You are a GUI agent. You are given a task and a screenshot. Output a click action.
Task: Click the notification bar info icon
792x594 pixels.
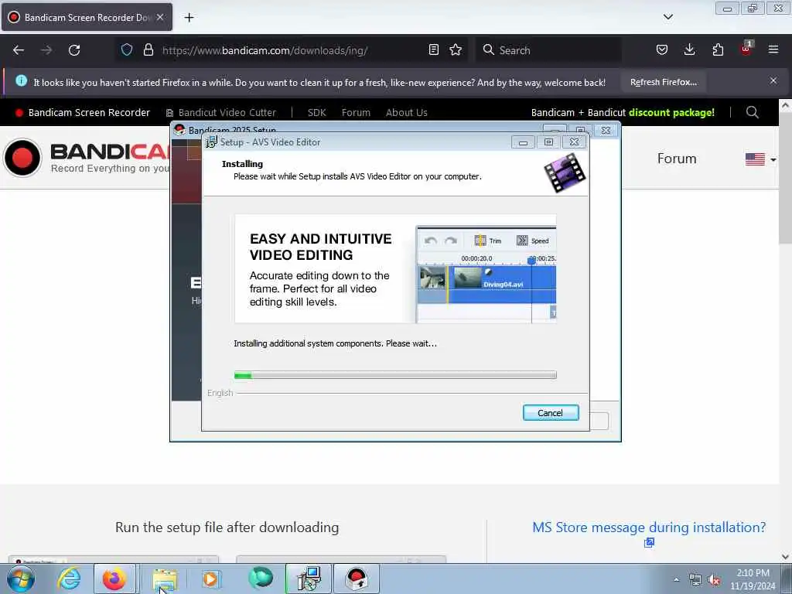tap(21, 80)
